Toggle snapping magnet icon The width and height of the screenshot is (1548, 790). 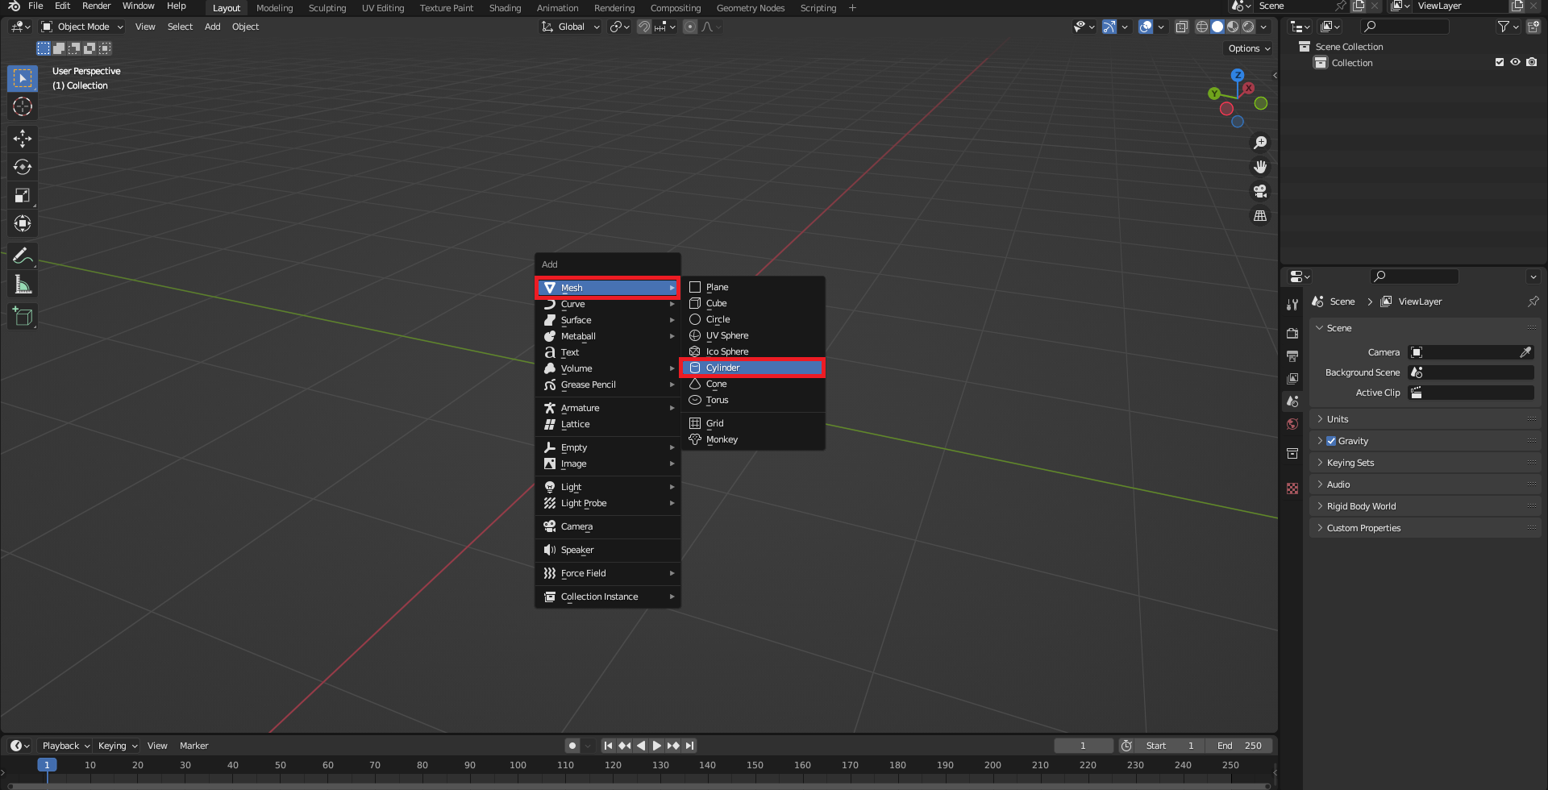click(x=644, y=27)
